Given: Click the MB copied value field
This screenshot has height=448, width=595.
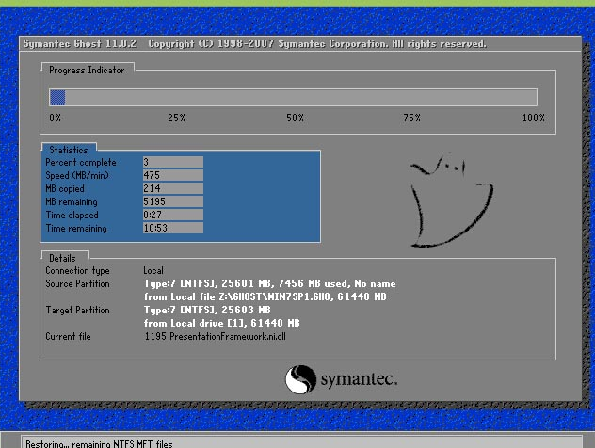Looking at the screenshot, I should point(172,188).
